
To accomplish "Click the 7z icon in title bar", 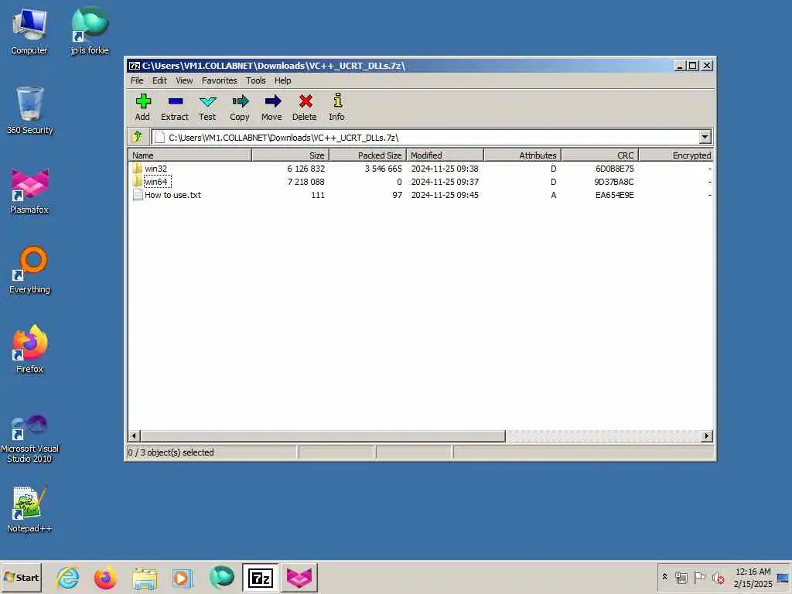I will 135,66.
